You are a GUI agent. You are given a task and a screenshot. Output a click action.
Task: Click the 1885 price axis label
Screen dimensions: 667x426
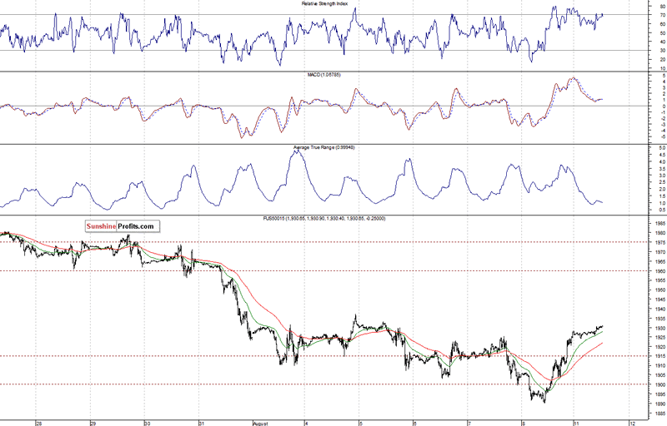657,414
